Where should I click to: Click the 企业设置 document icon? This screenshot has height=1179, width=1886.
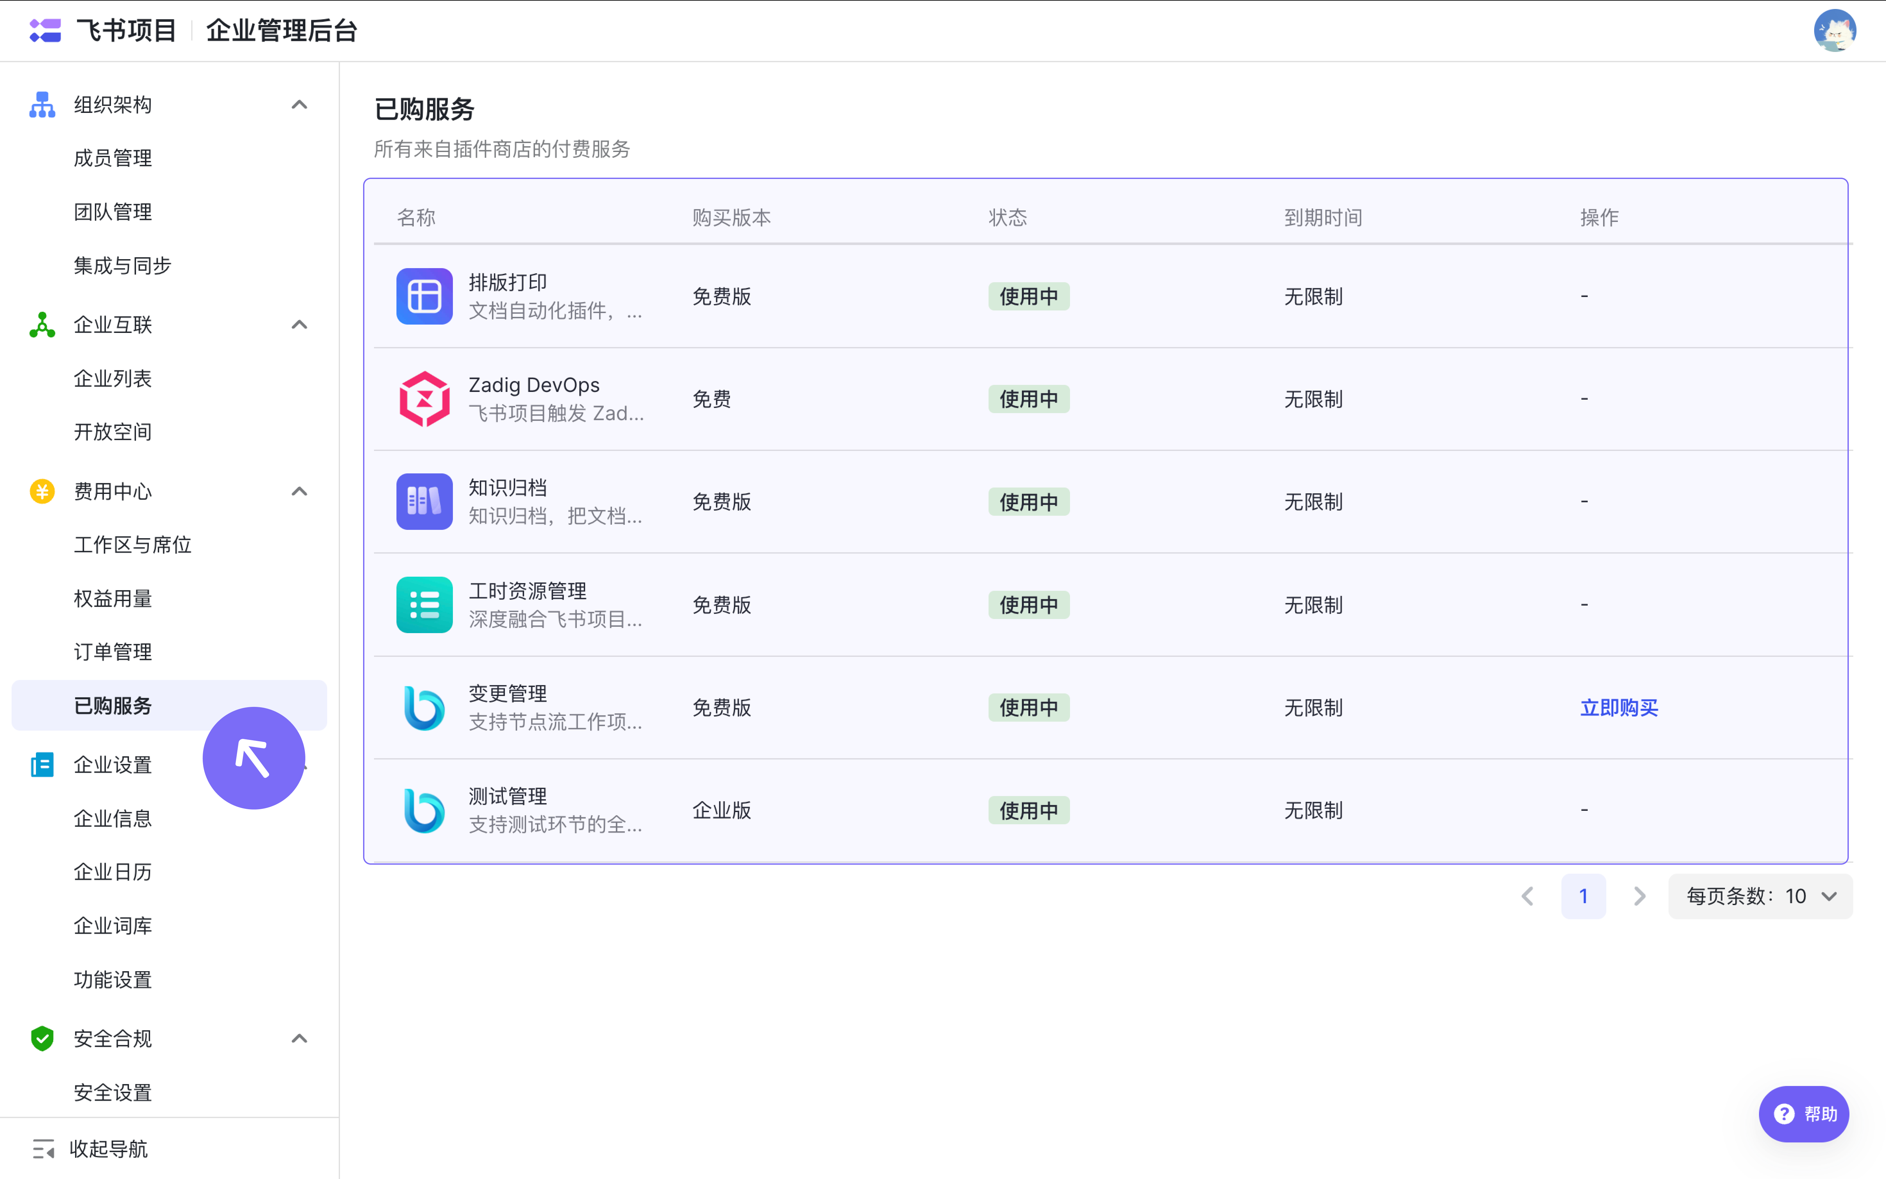[x=42, y=765]
